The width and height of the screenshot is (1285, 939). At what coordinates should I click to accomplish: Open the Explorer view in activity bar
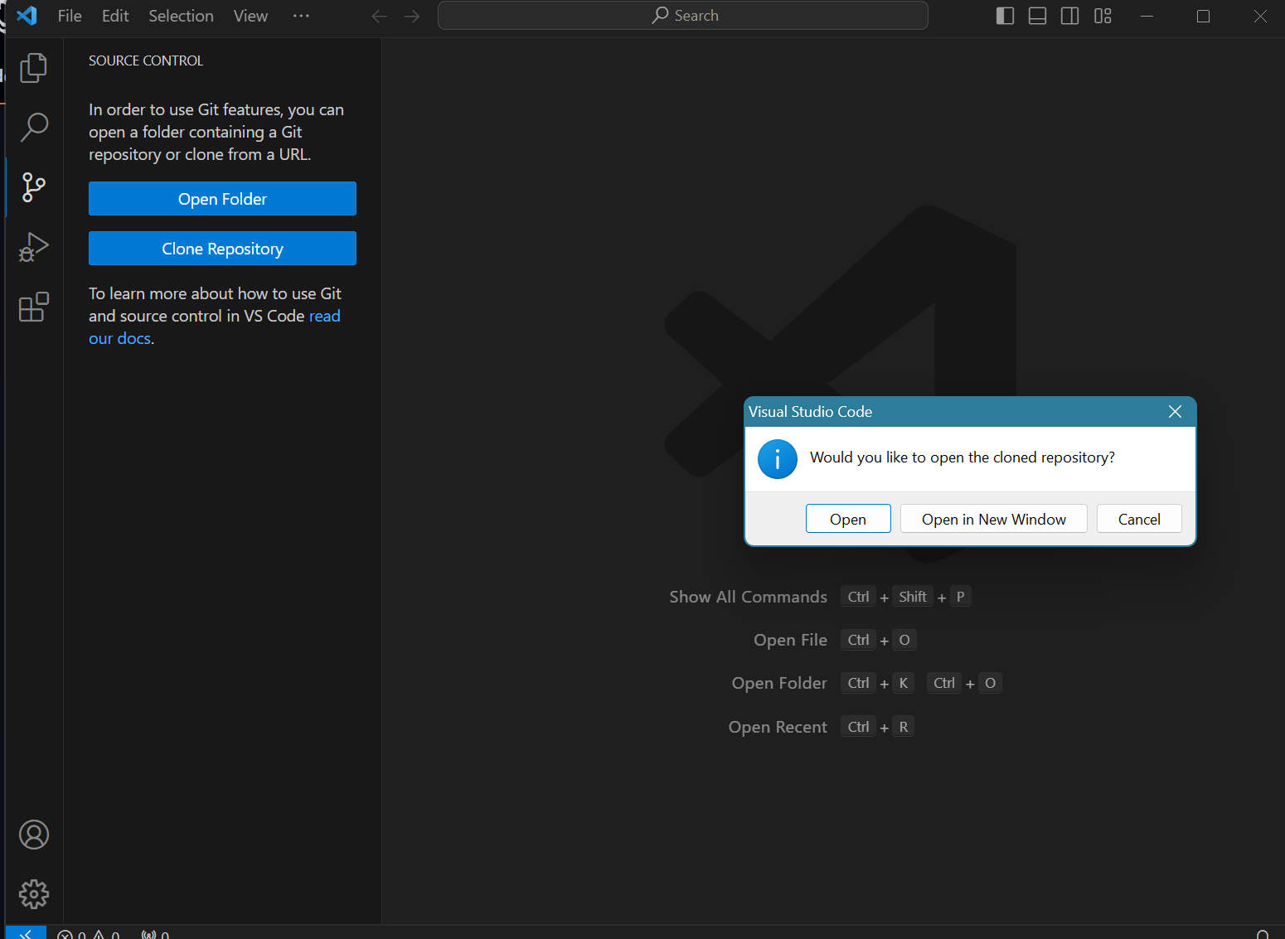click(33, 68)
